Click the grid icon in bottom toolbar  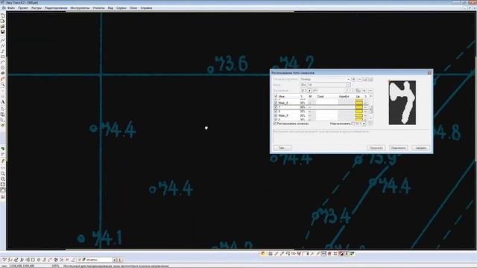pyautogui.click(x=335, y=254)
